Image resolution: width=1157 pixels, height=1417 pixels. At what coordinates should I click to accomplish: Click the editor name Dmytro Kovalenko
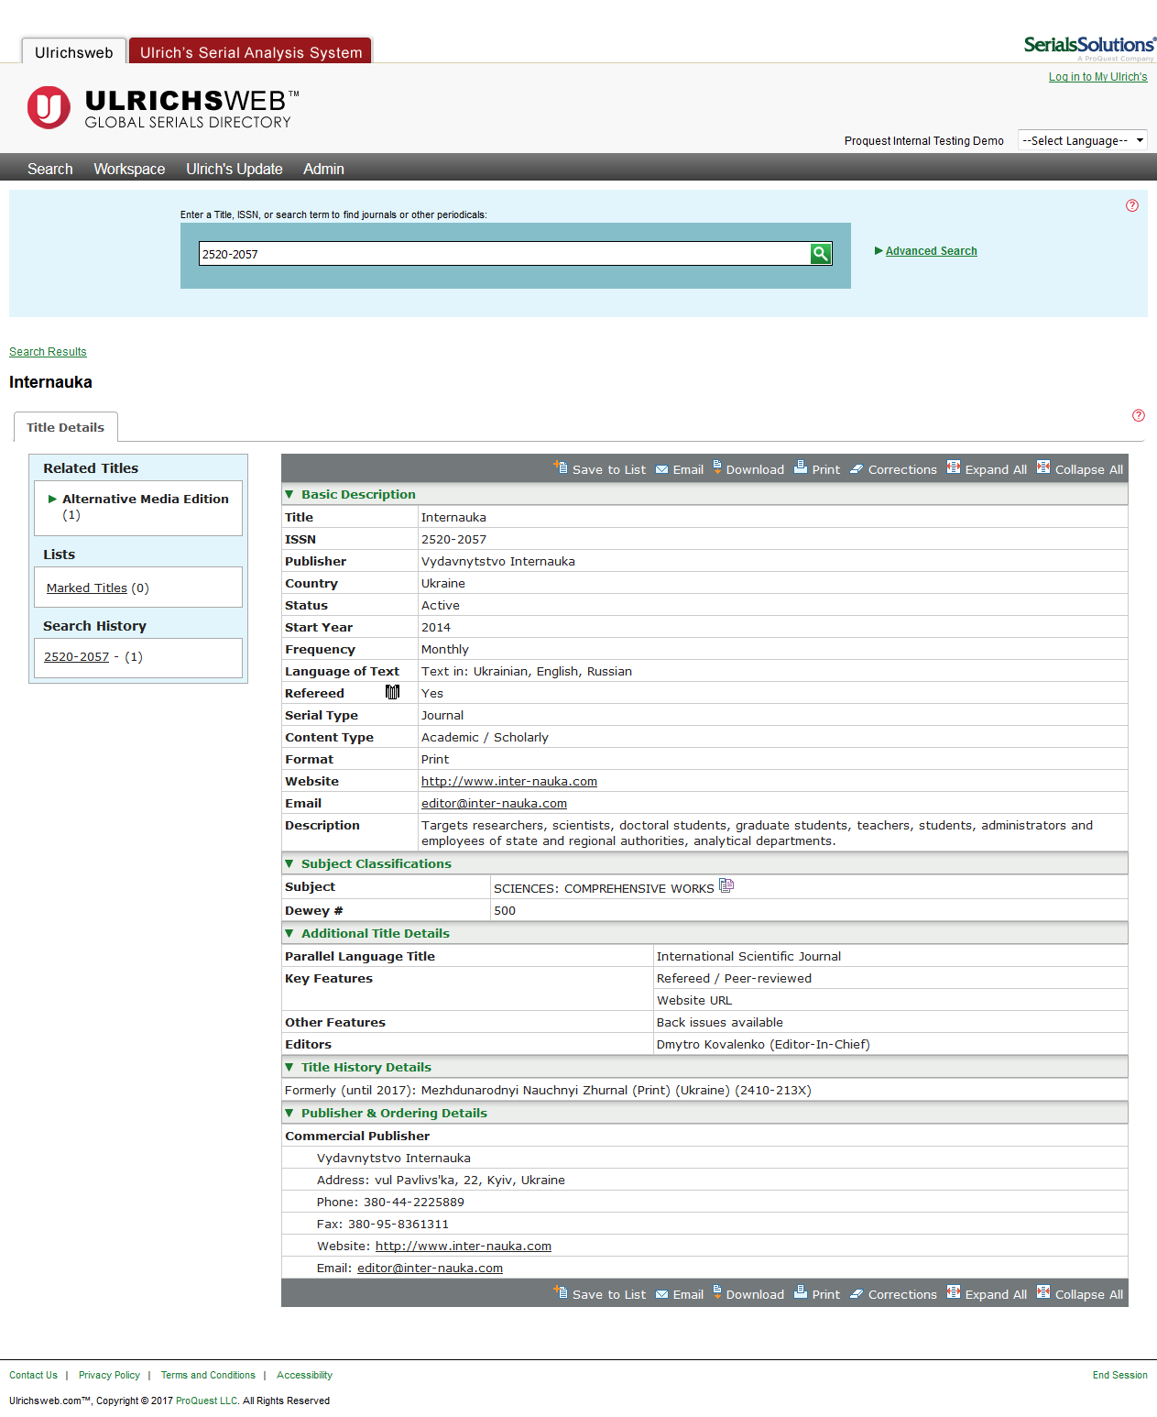(711, 1044)
